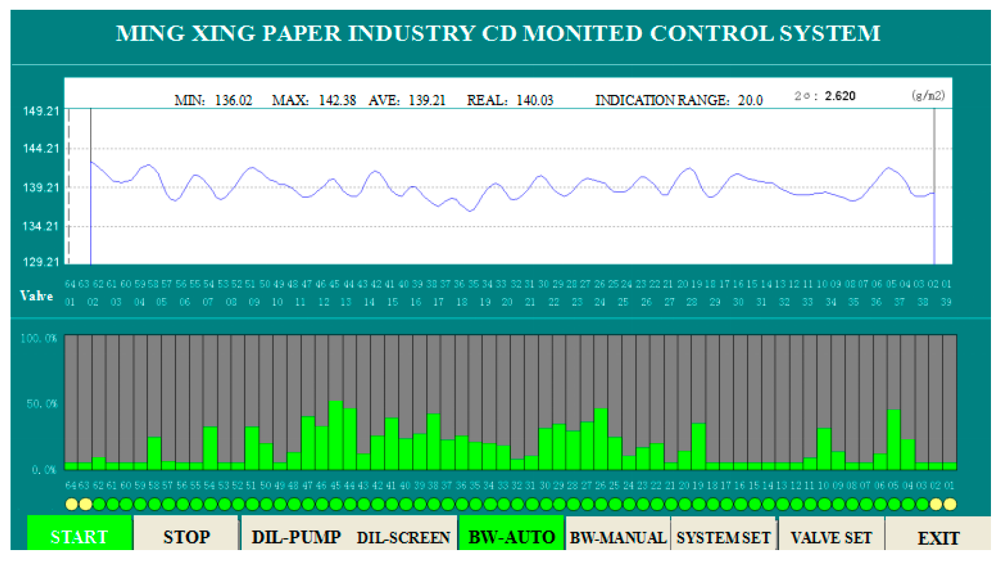Click the right edge marker on profile chart
998x562 pixels.
pyautogui.click(x=934, y=186)
